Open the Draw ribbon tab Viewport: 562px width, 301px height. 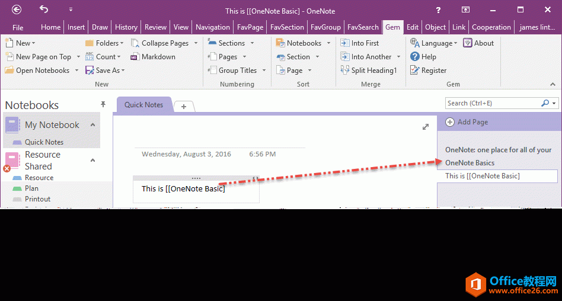pyautogui.click(x=100, y=27)
